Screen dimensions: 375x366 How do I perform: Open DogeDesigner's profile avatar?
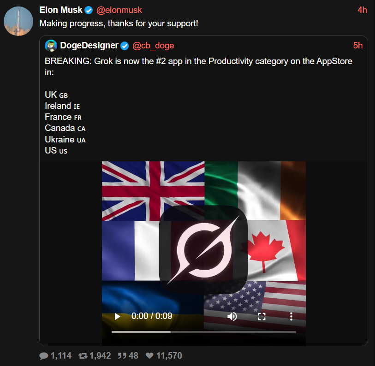[x=51, y=46]
